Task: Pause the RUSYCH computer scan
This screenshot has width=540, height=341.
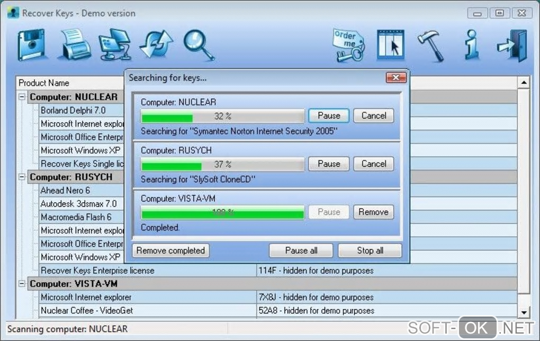Action: pos(329,164)
